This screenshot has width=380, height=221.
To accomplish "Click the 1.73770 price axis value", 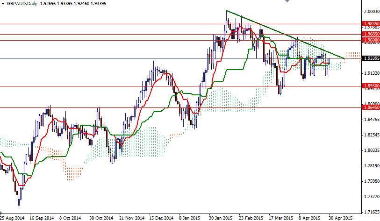I will point(372,197).
